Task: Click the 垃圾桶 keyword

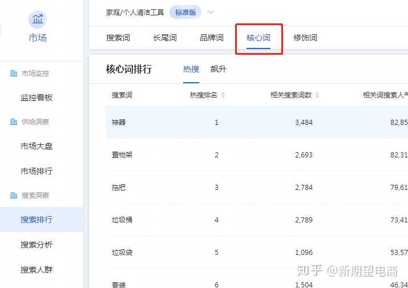Action: coord(122,220)
